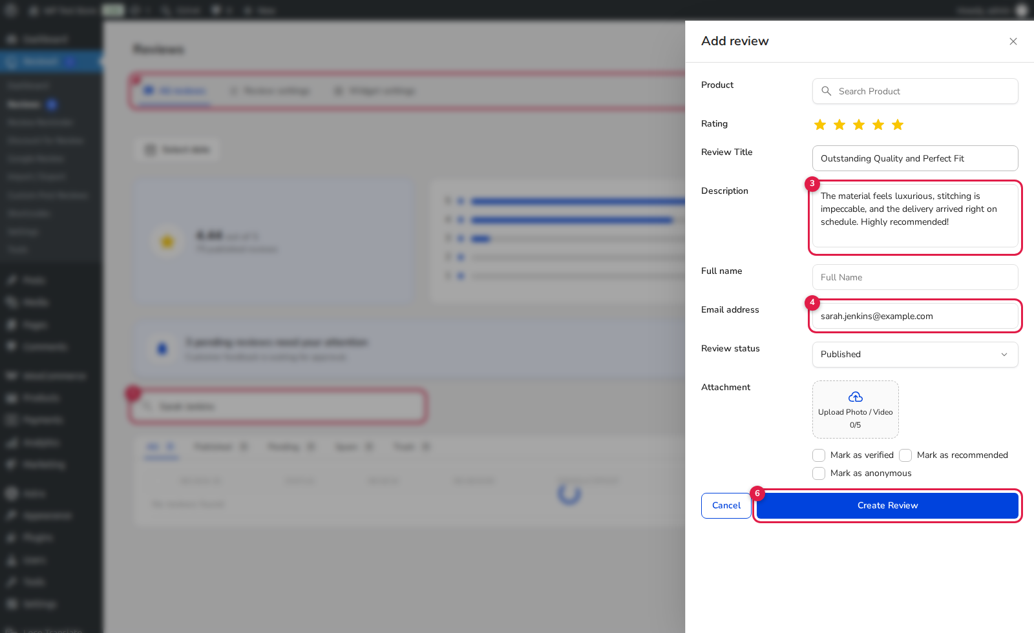
Task: Click the cloud upload icon
Action: (x=856, y=397)
